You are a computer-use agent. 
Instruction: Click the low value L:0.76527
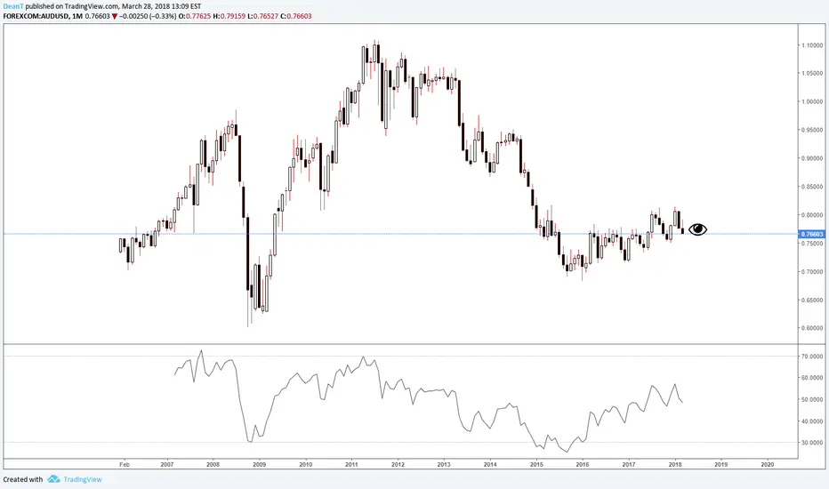pyautogui.click(x=262, y=16)
